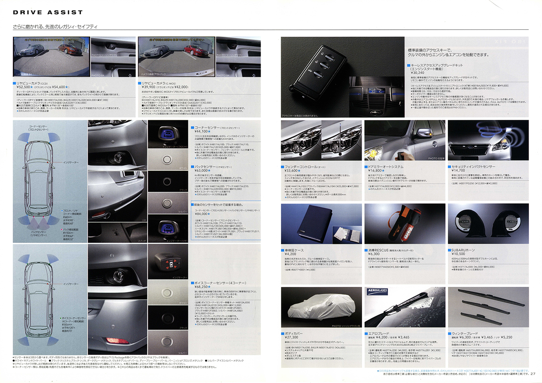Image resolution: width=542 pixels, height=383 pixels.
Task: Click the back sensor price ¥63,000
Action: point(202,171)
